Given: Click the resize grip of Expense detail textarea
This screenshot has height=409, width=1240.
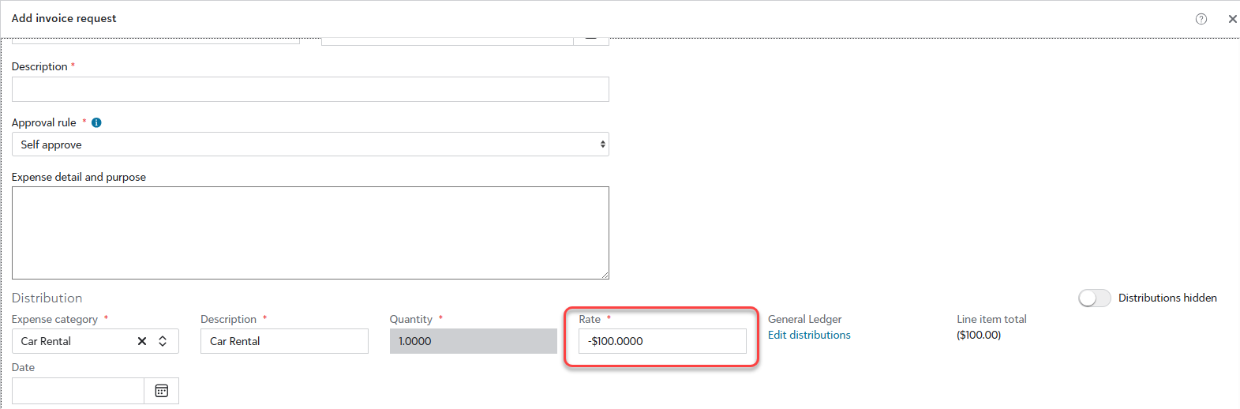Looking at the screenshot, I should (x=605, y=275).
